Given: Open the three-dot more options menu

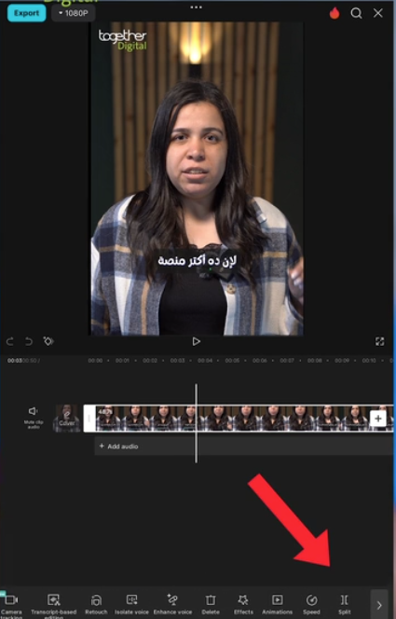Looking at the screenshot, I should pyautogui.click(x=196, y=7).
